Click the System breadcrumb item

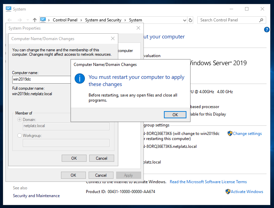click(x=135, y=20)
